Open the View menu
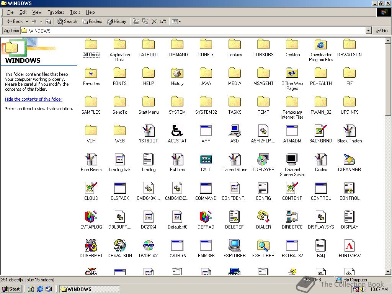Viewport: 392px width, 294px height. 37,12
